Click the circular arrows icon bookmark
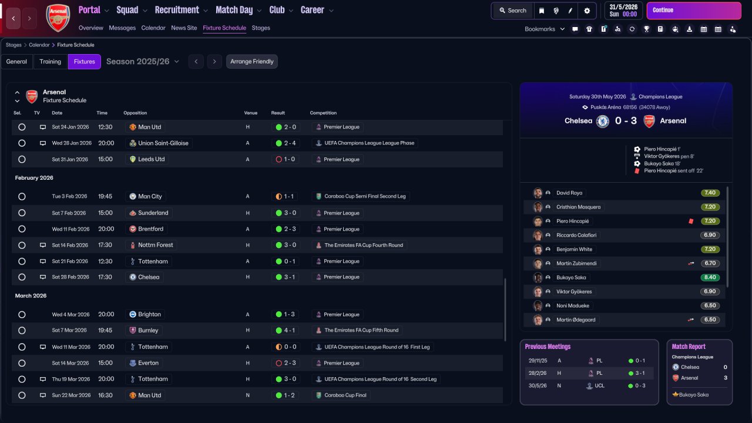 632,29
